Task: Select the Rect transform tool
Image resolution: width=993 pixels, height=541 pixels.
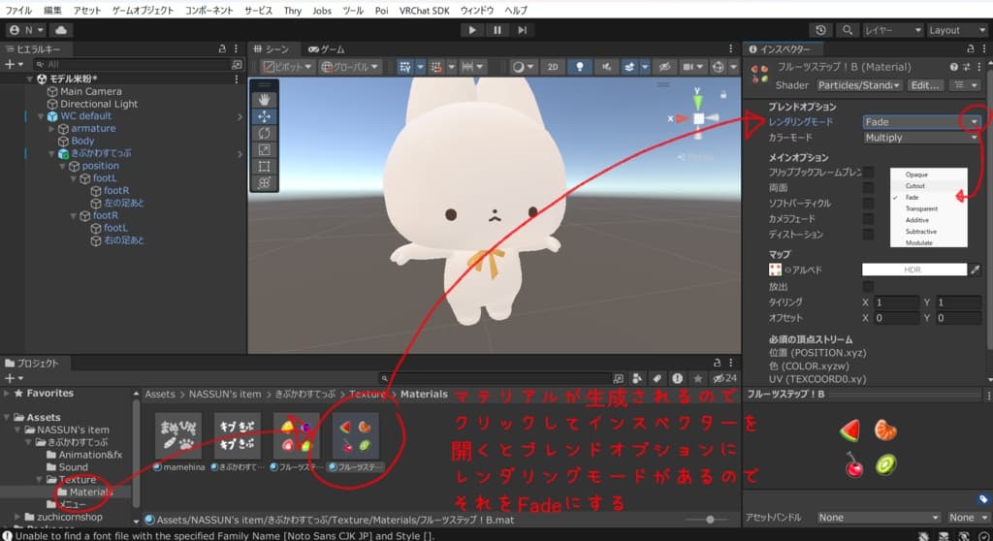Action: coord(264,166)
